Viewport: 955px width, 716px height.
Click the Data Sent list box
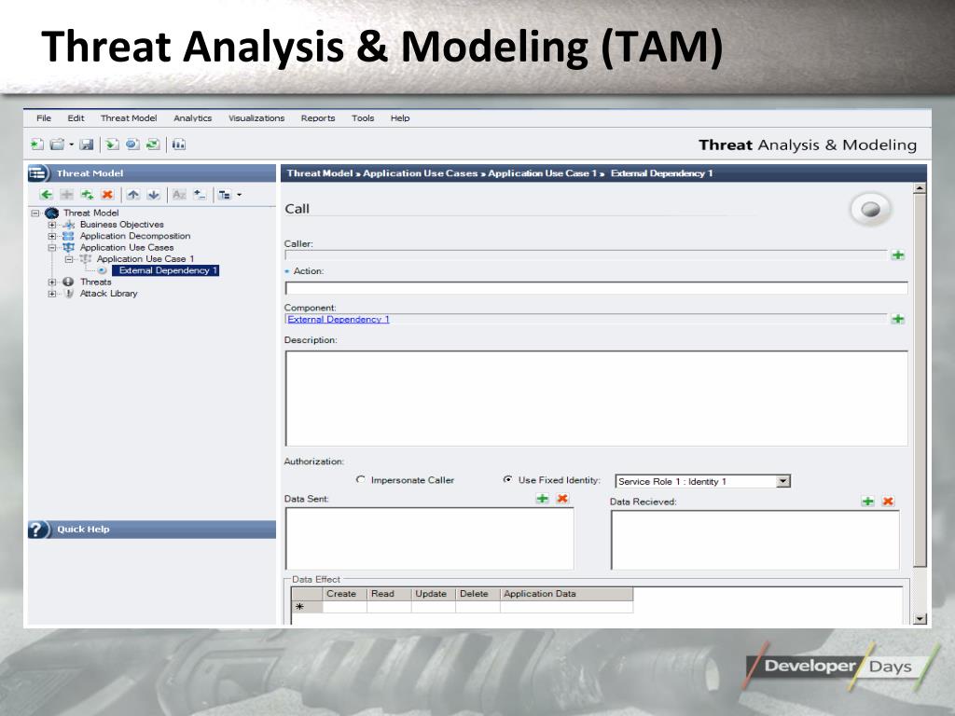point(429,539)
